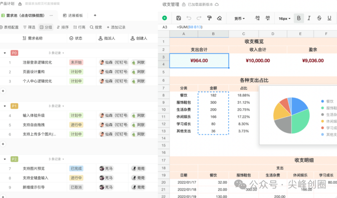Toggle underline formatting
337x198 pixels.
point(329,18)
